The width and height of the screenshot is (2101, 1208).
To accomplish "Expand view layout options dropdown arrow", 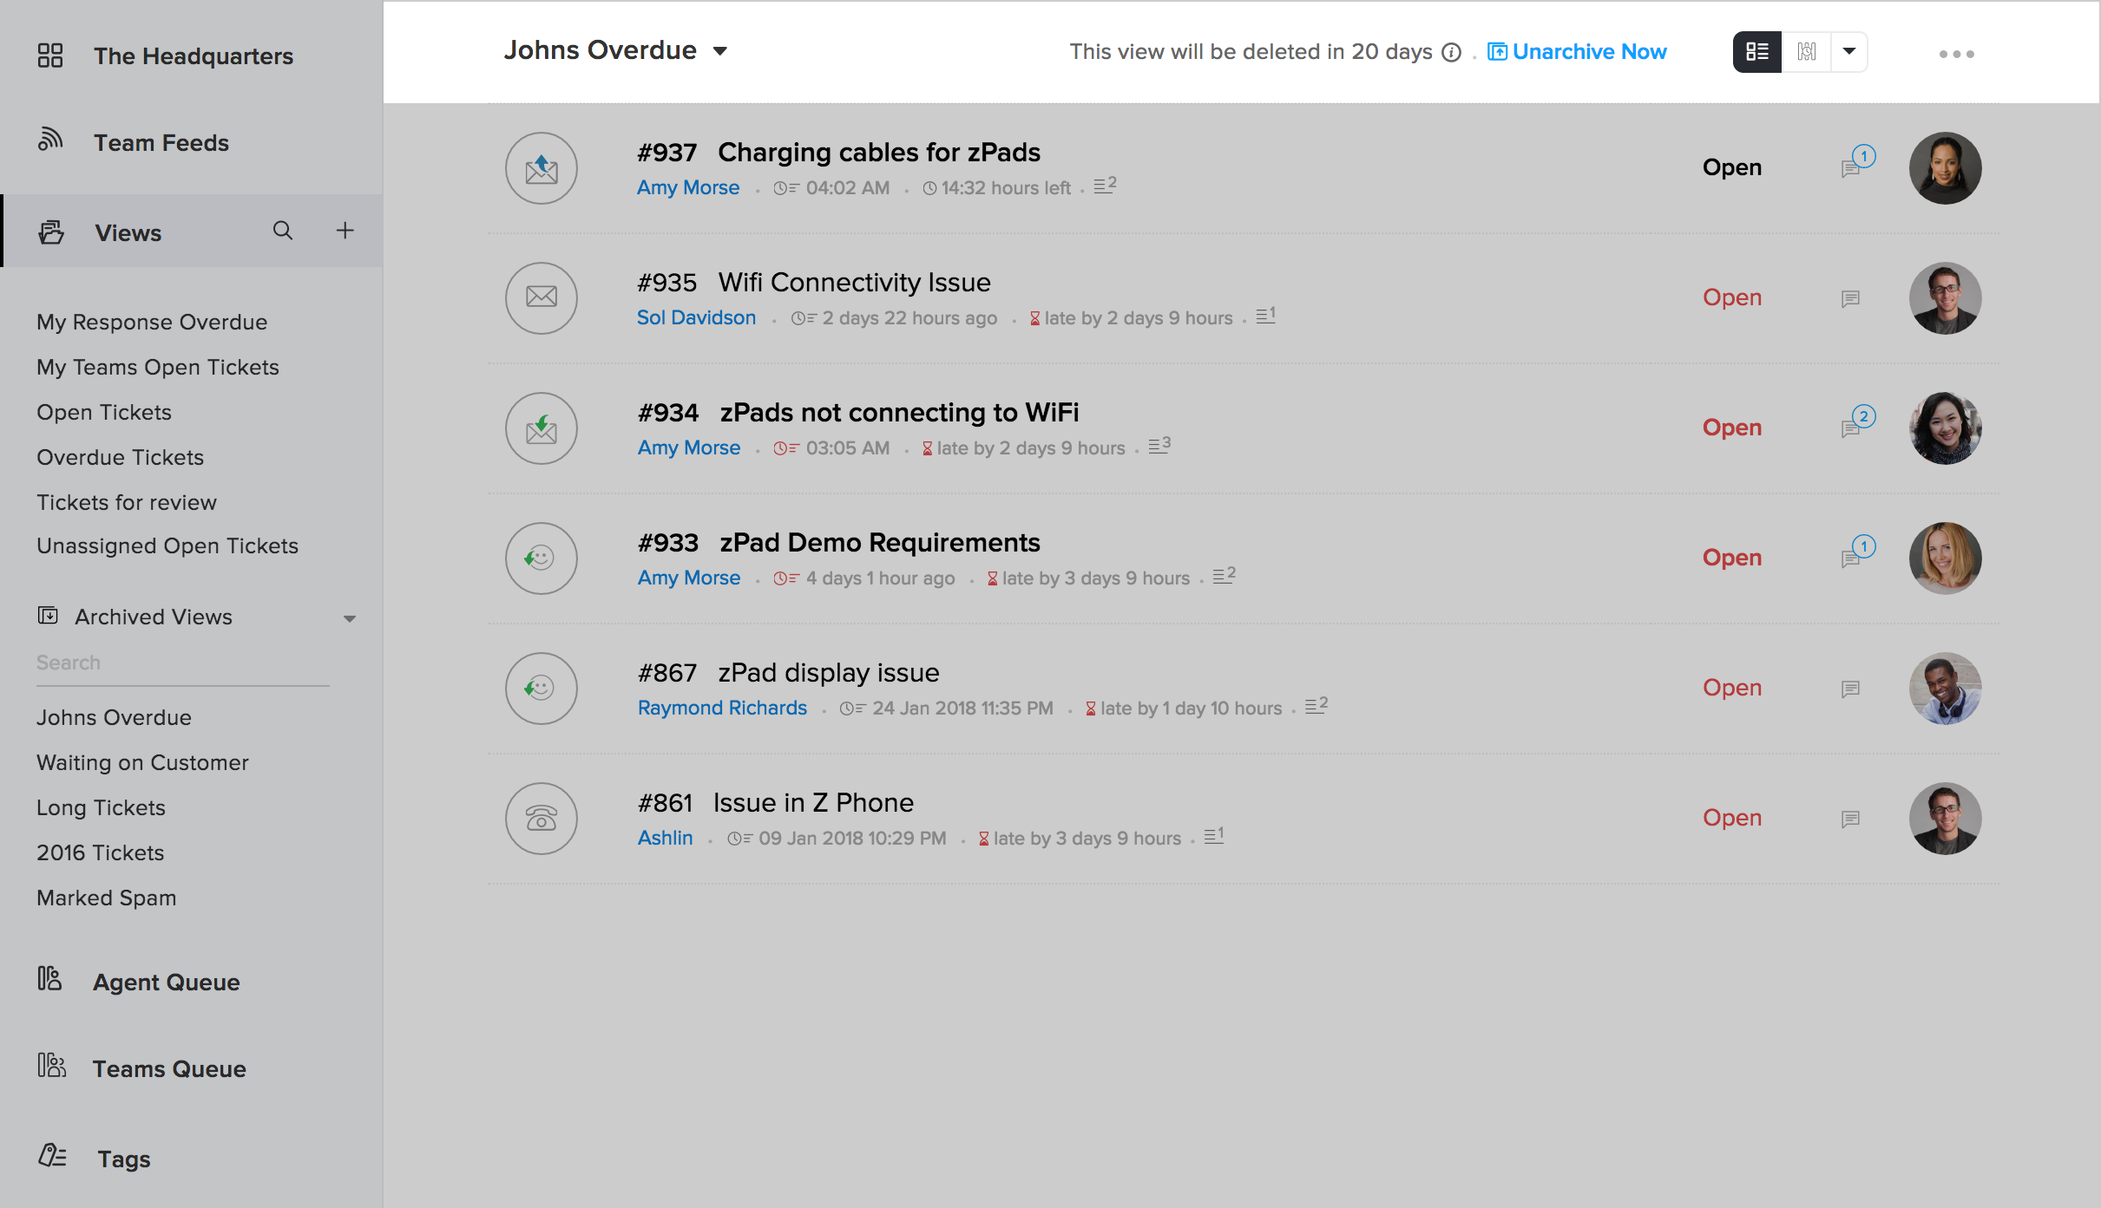I will tap(1849, 51).
